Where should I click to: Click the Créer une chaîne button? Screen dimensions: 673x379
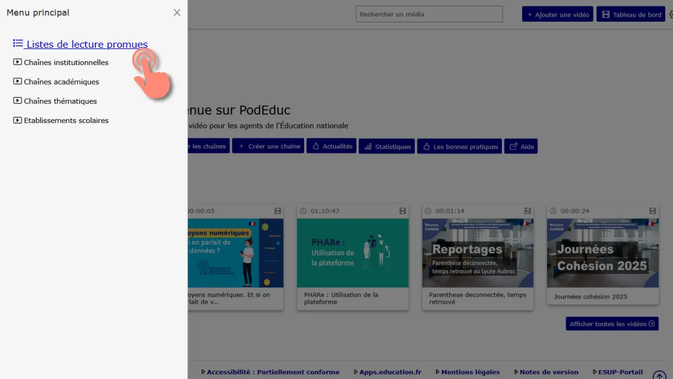(268, 146)
